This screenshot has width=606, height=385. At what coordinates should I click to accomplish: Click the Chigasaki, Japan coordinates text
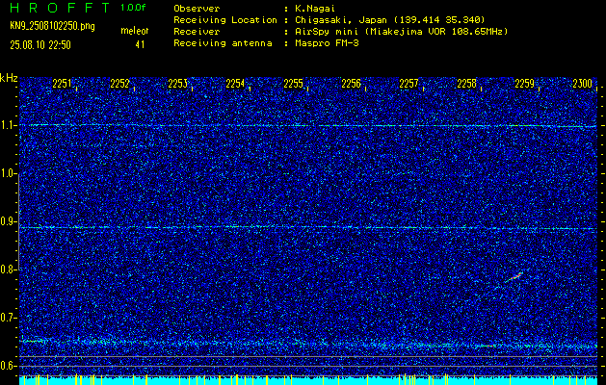[x=390, y=20]
